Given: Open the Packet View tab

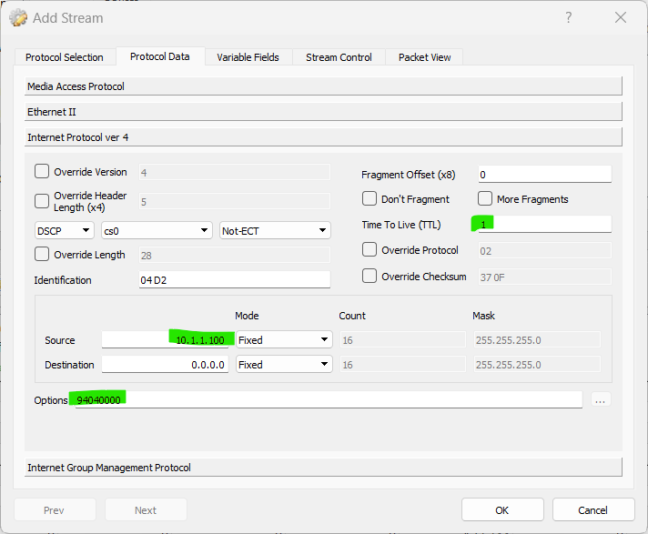Looking at the screenshot, I should pyautogui.click(x=424, y=57).
